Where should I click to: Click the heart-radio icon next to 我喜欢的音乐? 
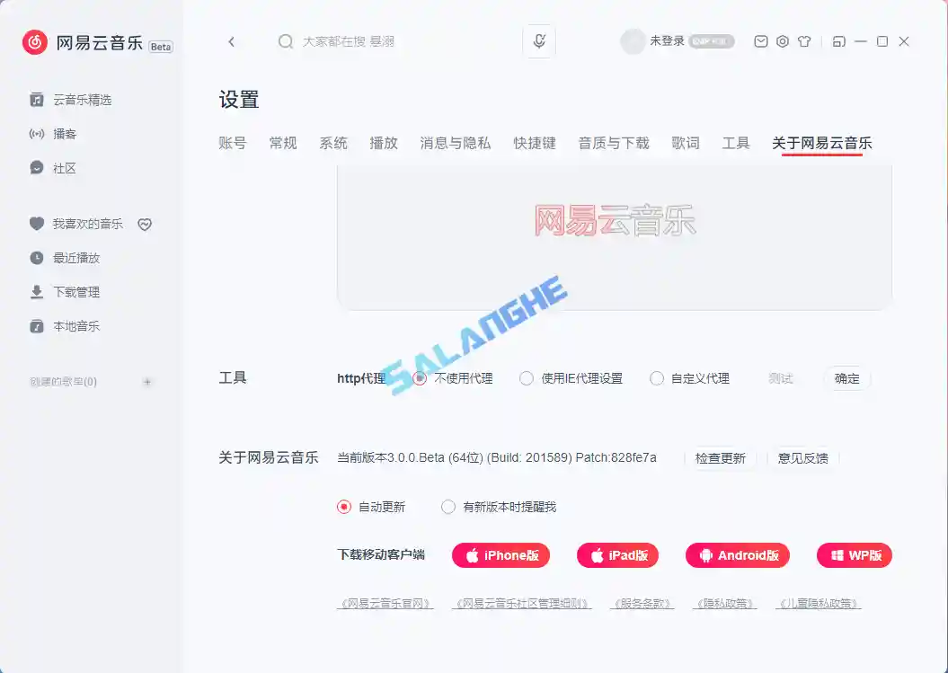tap(145, 224)
